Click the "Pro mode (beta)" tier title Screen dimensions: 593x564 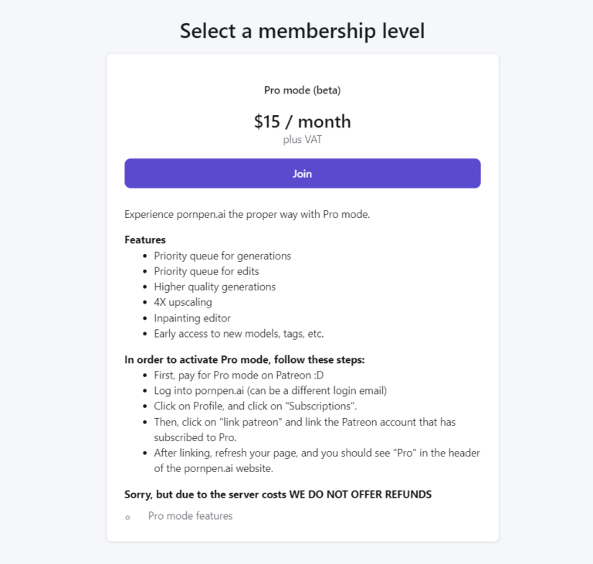pyautogui.click(x=302, y=90)
